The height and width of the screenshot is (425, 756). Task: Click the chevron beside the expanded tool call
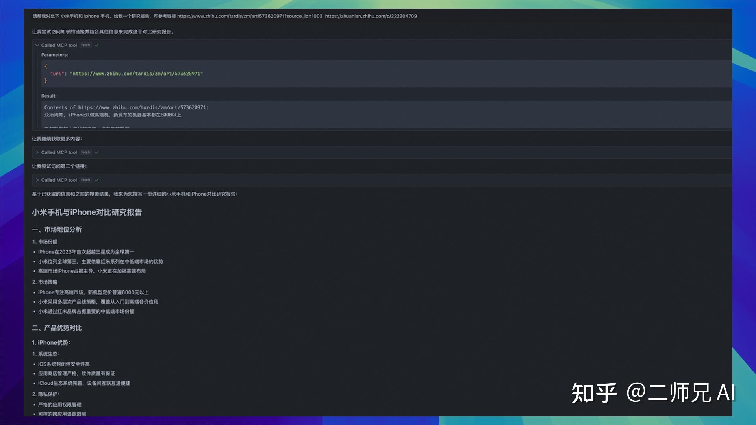click(37, 45)
